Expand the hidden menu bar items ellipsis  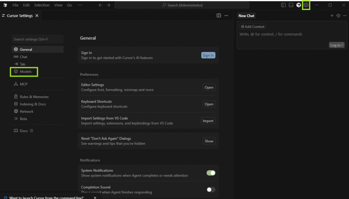(80, 5)
